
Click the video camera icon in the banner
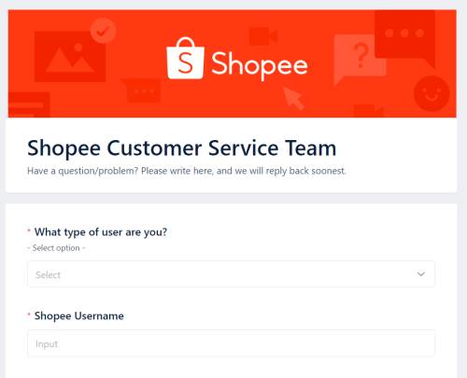pos(263,36)
